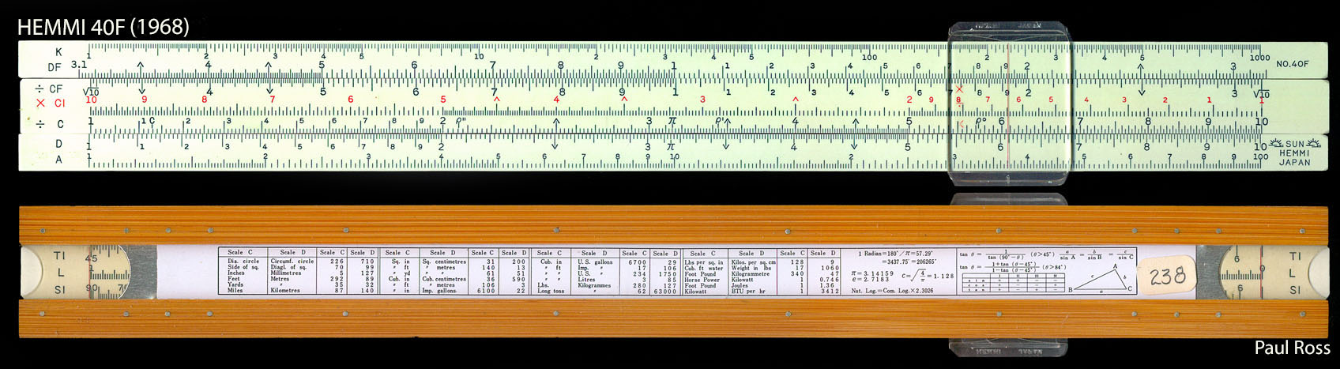Click the A scale label
Image resolution: width=1340 pixels, height=369 pixels.
58,159
